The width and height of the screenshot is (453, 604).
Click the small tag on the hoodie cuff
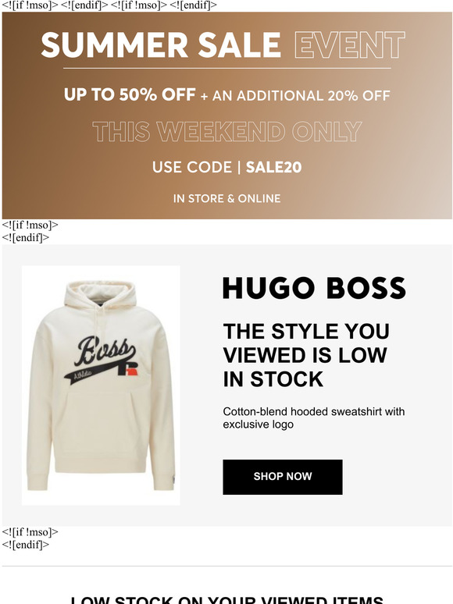pos(173,480)
